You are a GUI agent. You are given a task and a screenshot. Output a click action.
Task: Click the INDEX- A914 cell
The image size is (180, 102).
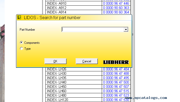point(74,12)
